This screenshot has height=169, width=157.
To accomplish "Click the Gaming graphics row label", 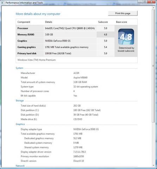I will coord(26,47).
